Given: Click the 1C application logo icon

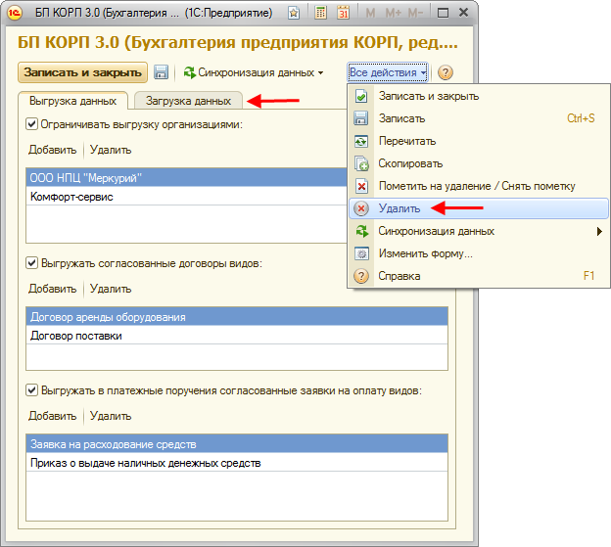Looking at the screenshot, I should point(15,13).
